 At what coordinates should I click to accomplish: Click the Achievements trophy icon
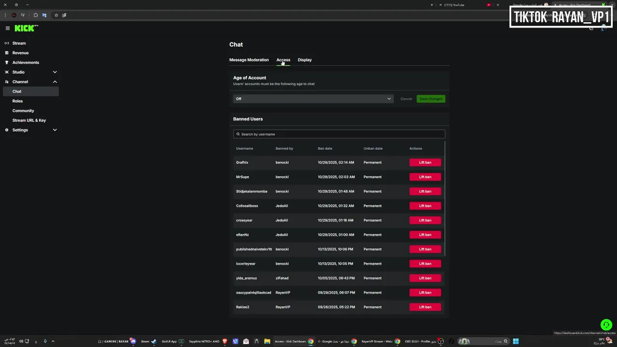click(x=7, y=63)
